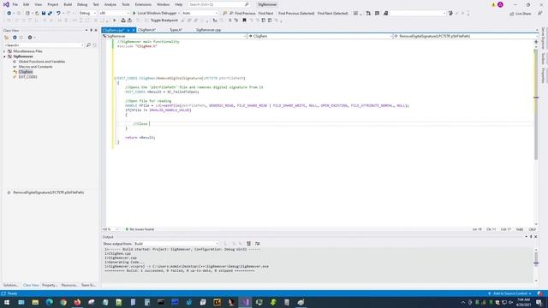
Task: Click the Class View search magnifier icon
Action: (x=88, y=45)
